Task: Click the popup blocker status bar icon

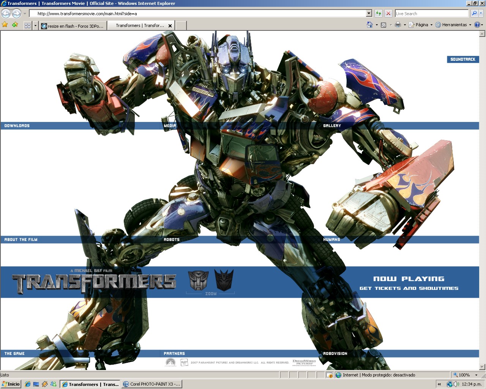Action: (330, 375)
